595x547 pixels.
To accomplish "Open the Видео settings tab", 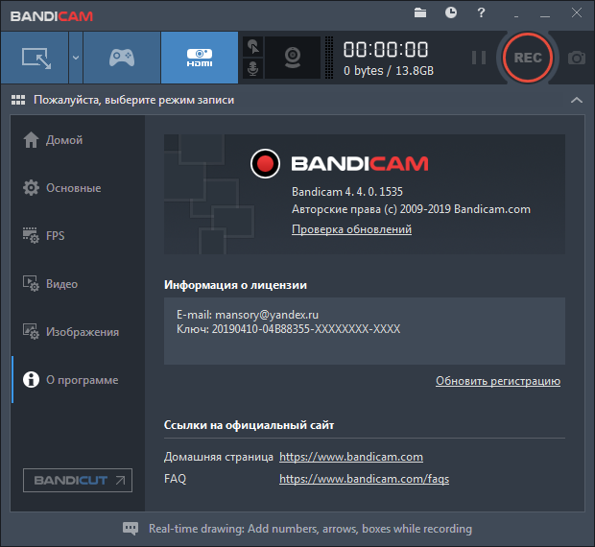I will (x=61, y=284).
